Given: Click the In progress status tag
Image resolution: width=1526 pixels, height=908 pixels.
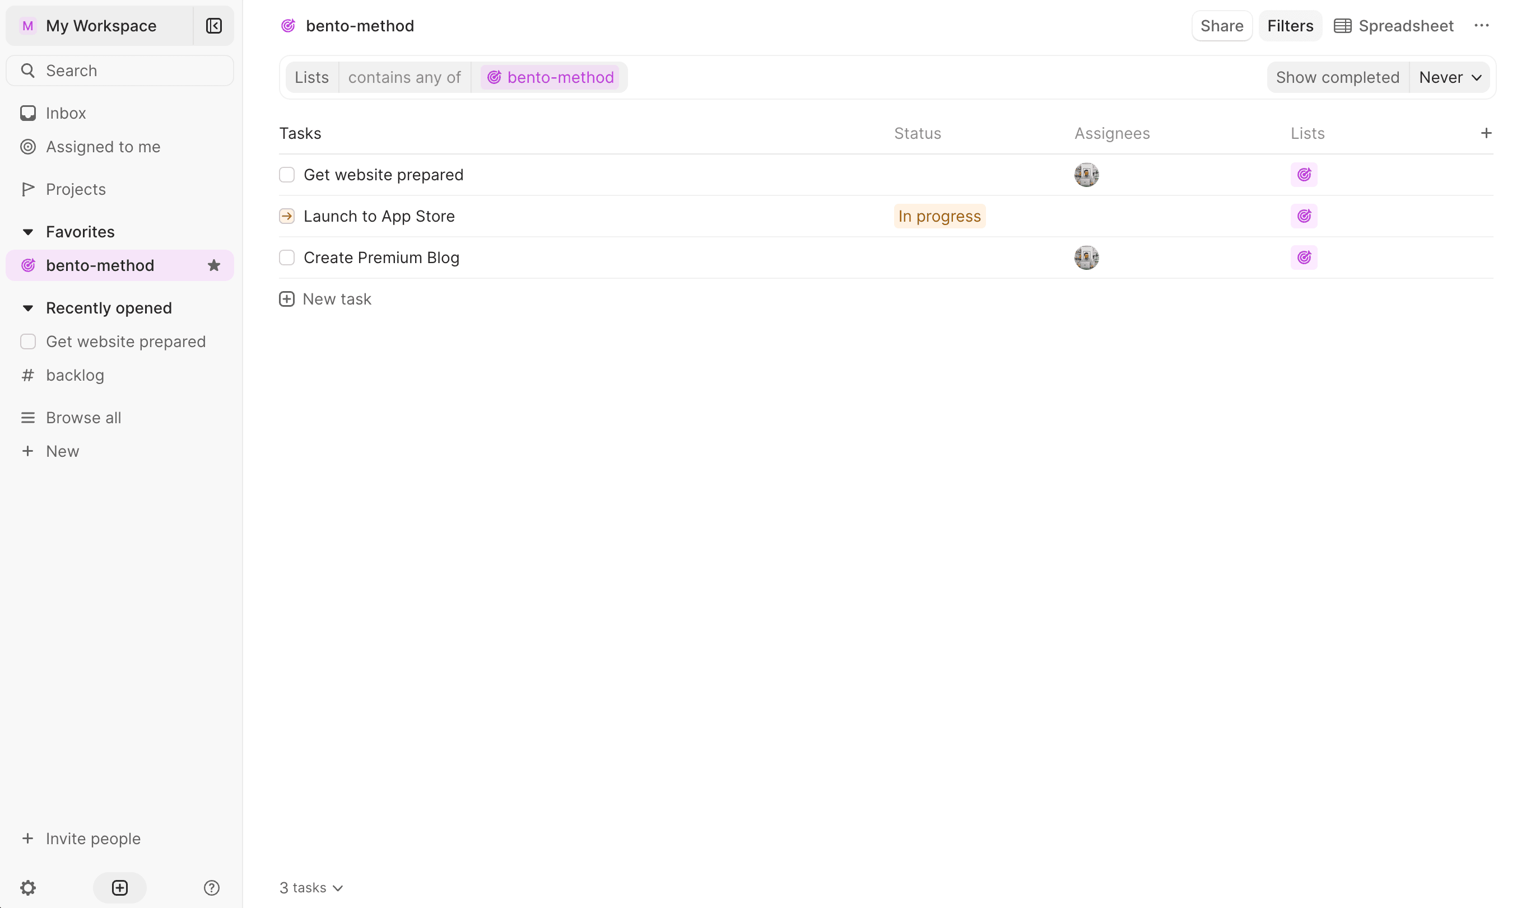Looking at the screenshot, I should pos(939,216).
